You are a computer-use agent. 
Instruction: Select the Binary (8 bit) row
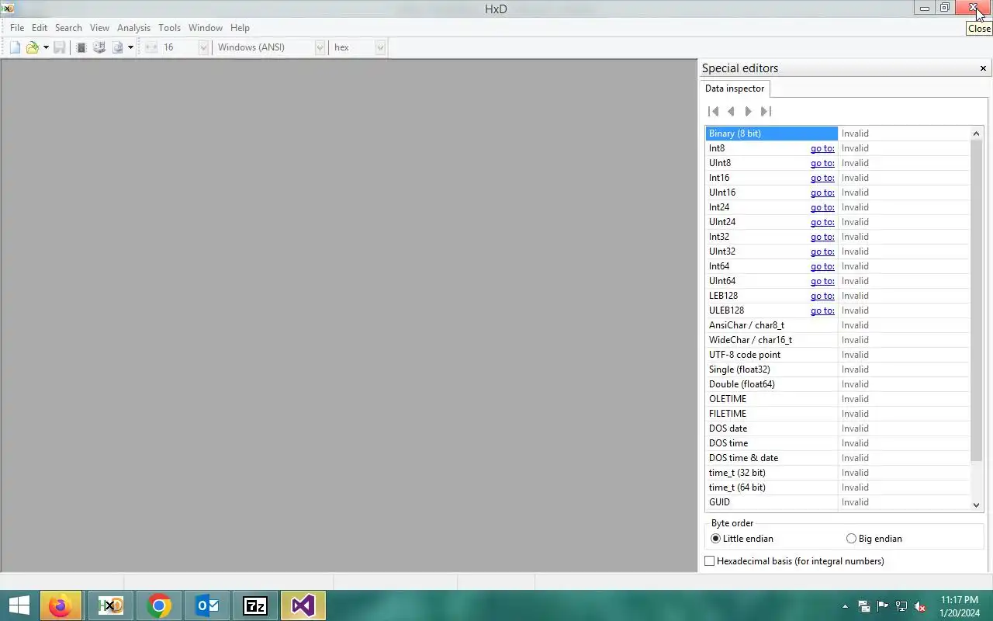point(838,134)
